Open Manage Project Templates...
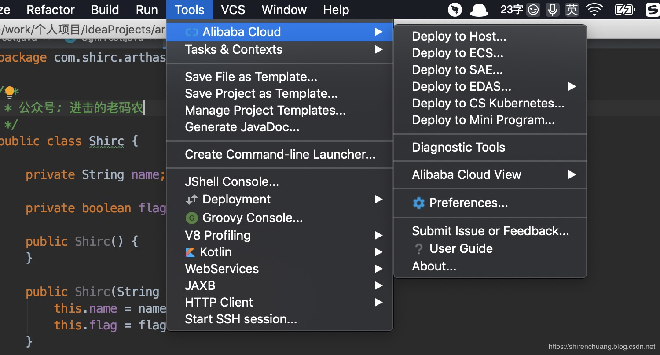Screen dimensions: 660x355 click(280, 111)
